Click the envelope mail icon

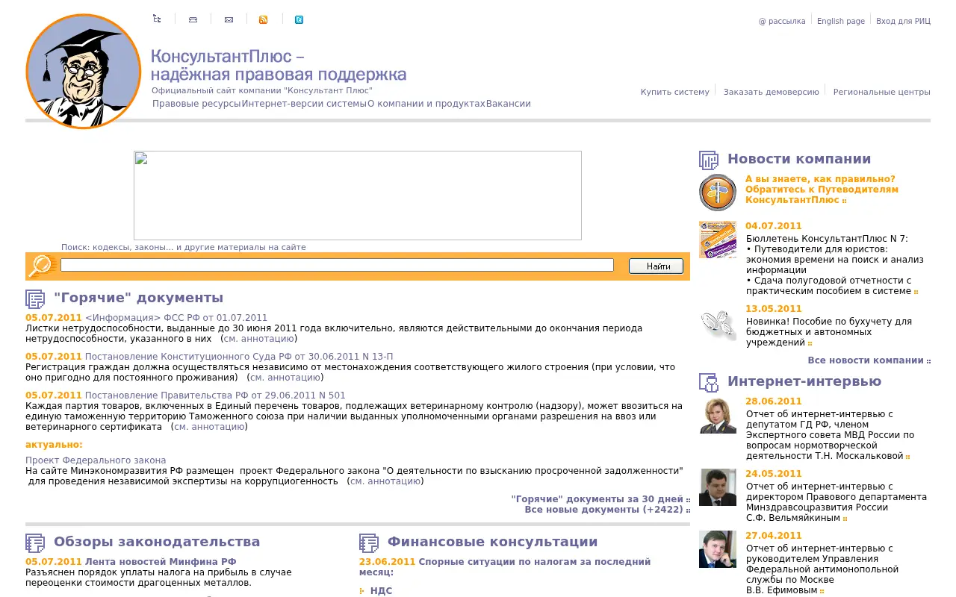tap(229, 19)
